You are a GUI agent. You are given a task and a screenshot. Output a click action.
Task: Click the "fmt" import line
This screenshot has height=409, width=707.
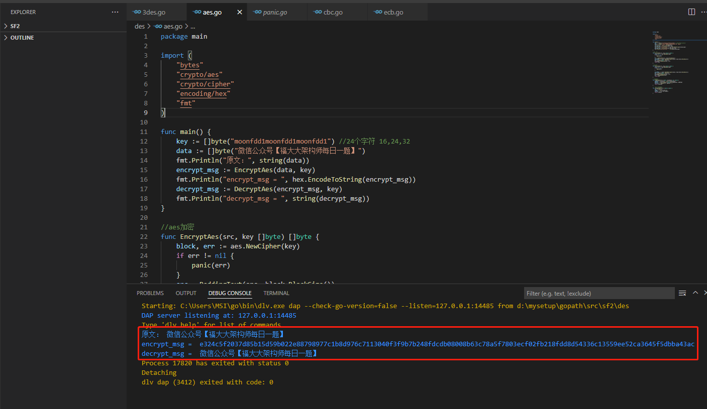(x=186, y=103)
